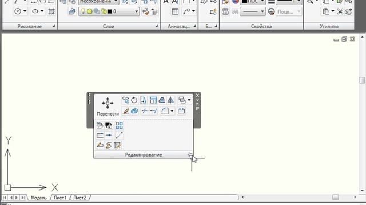Expand the Рисование panel

pos(53,27)
